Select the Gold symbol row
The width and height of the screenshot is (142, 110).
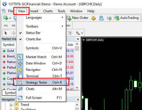pyautogui.click(x=9, y=51)
